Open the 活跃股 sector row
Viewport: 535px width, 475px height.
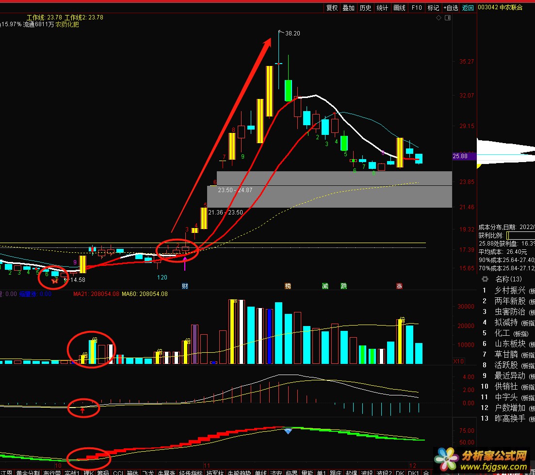(508, 365)
